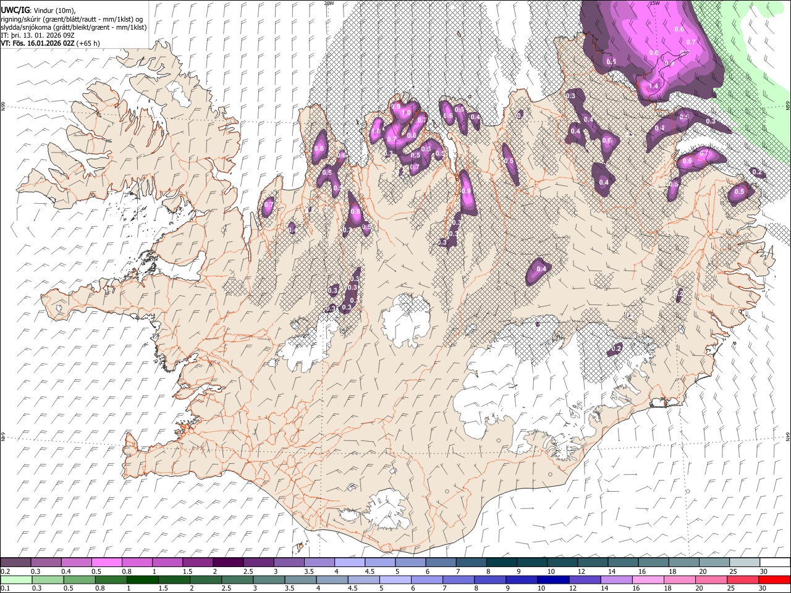Click the crimson 25 rain legend swatch
This screenshot has width=791, height=593.
coord(743,579)
